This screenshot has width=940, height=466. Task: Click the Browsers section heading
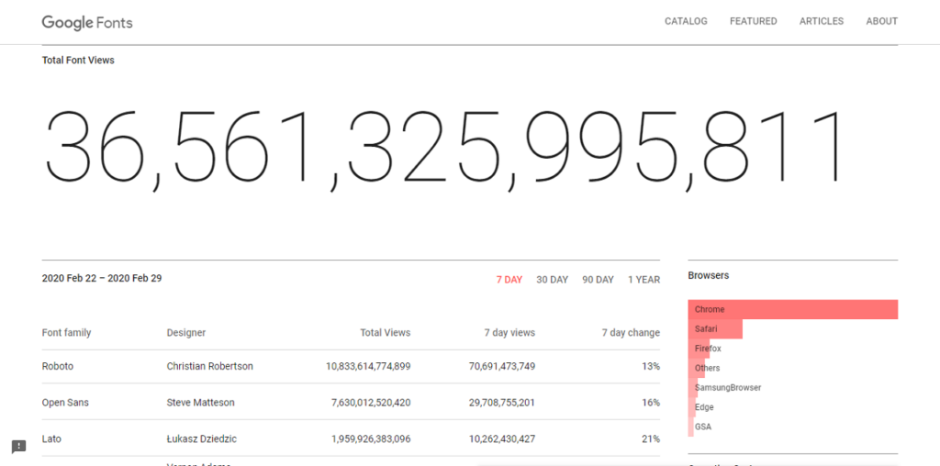pyautogui.click(x=708, y=275)
